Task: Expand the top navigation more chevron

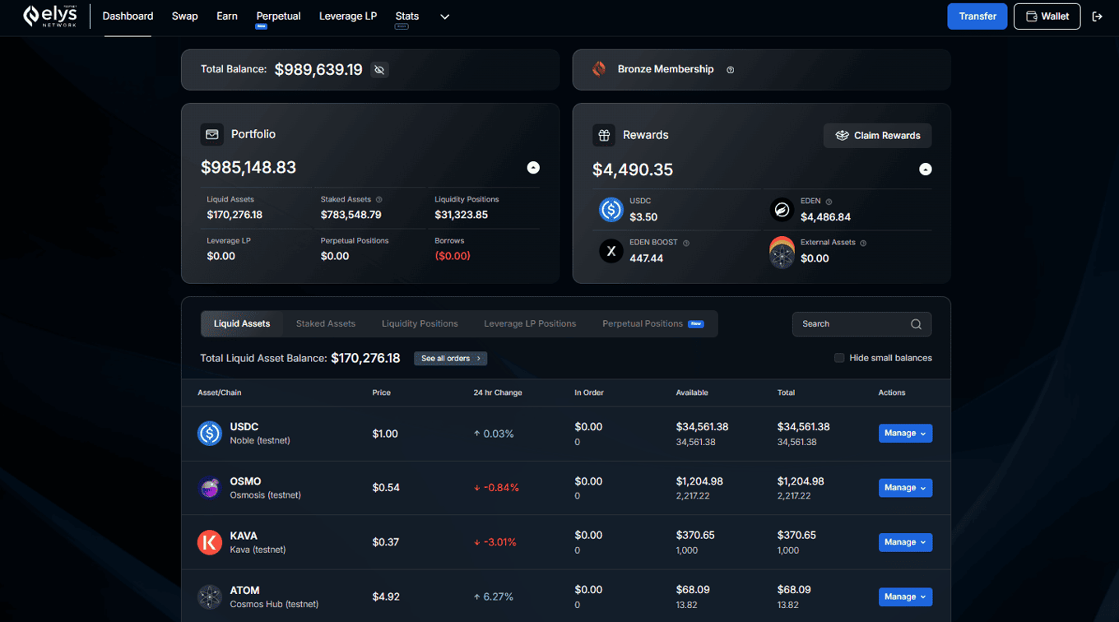Action: 445,16
